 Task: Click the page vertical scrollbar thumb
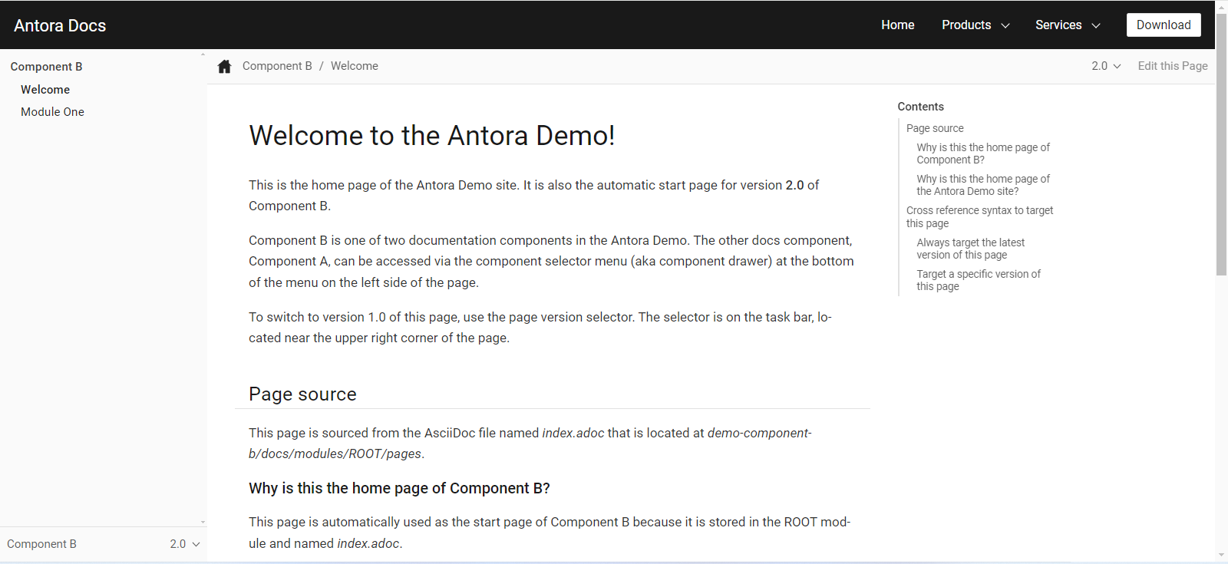click(x=1221, y=143)
